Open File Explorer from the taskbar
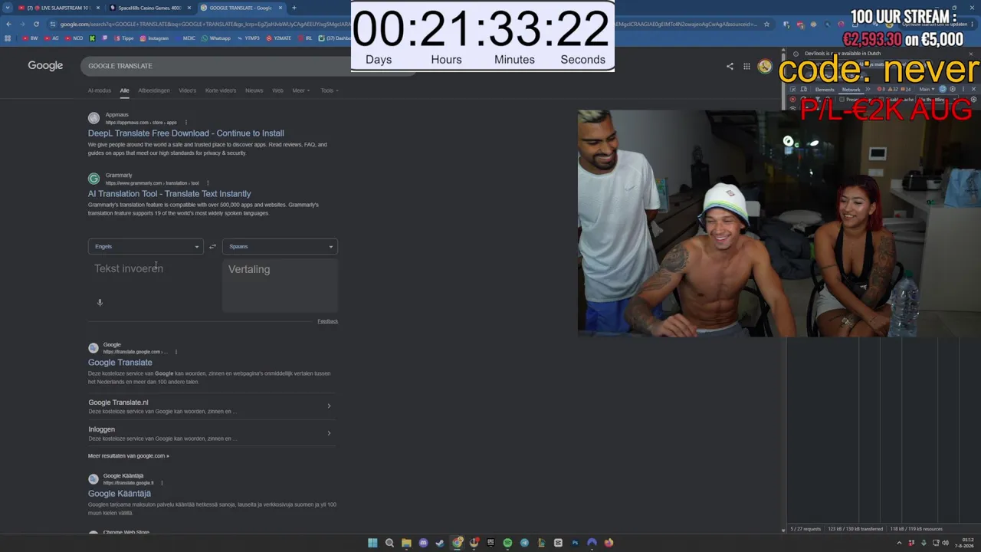 [406, 543]
